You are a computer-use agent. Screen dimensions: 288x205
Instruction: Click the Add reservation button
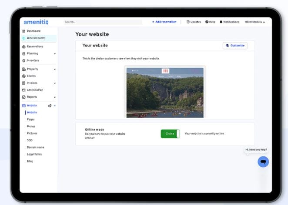point(164,22)
